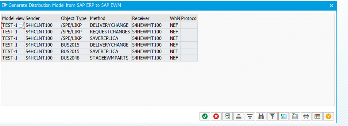Image resolution: width=348 pixels, height=126 pixels.
Task: Collapse all with the minus-document icon
Action: [x=295, y=116]
